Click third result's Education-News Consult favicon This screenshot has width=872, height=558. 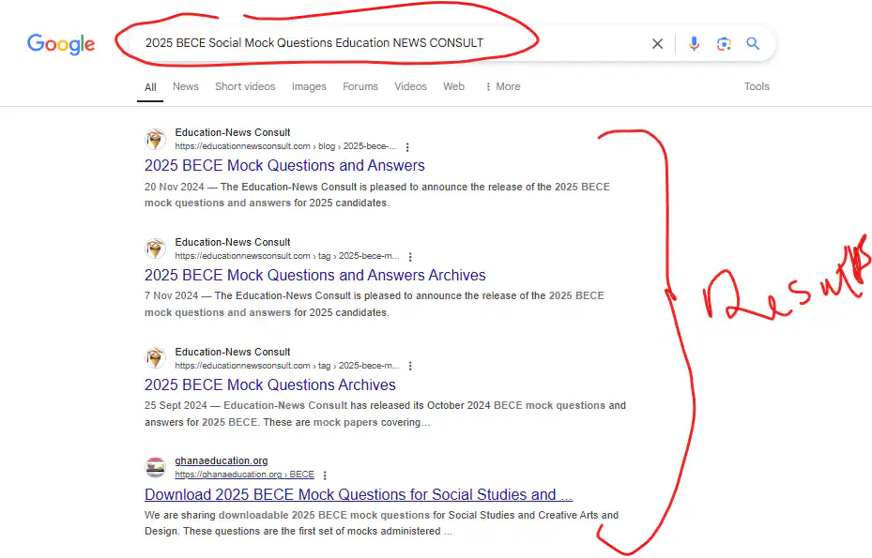pyautogui.click(x=156, y=359)
